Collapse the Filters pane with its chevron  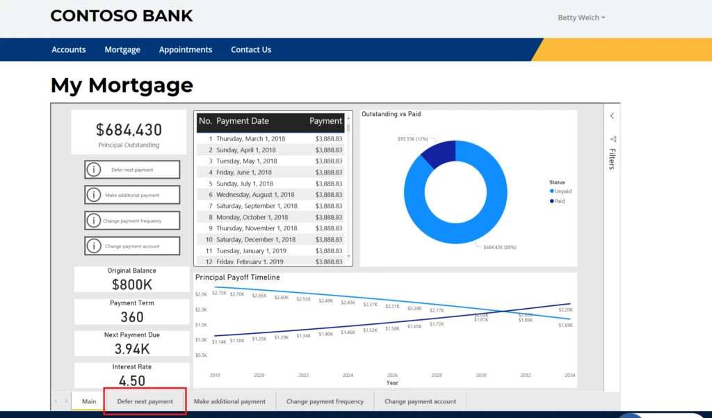tap(613, 115)
